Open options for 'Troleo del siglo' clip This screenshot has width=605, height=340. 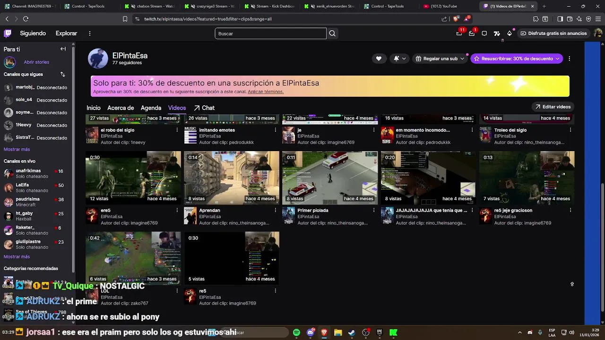point(570,130)
